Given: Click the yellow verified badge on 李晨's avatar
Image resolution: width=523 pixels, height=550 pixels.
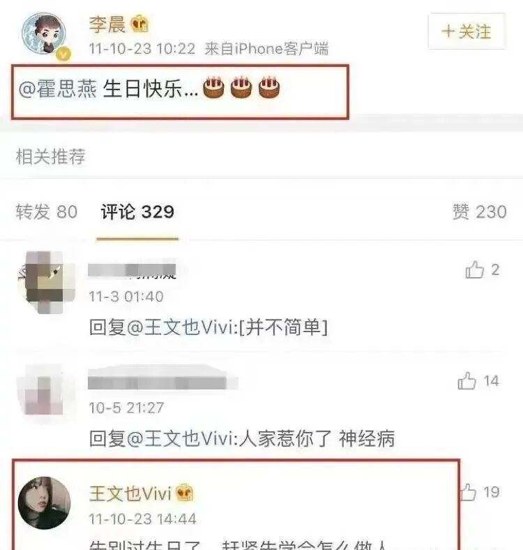Looking at the screenshot, I should pos(63,54).
